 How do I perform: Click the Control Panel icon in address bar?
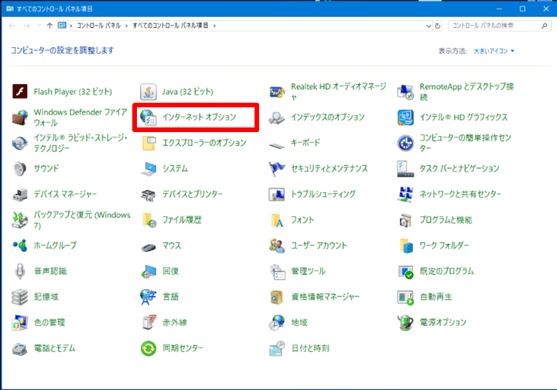[x=62, y=25]
